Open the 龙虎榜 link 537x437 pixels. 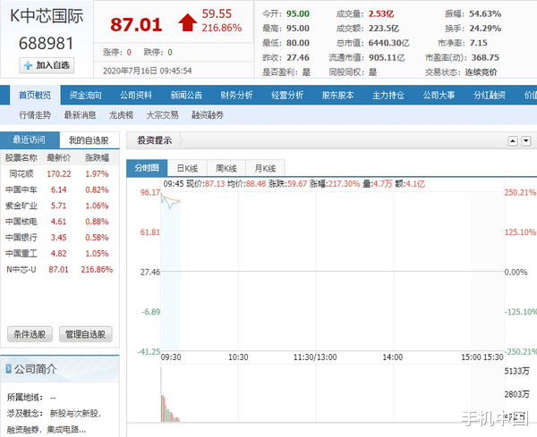(121, 115)
